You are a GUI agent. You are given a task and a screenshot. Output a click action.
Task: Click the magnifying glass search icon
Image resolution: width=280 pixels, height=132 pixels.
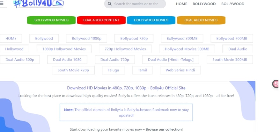(x=110, y=4)
